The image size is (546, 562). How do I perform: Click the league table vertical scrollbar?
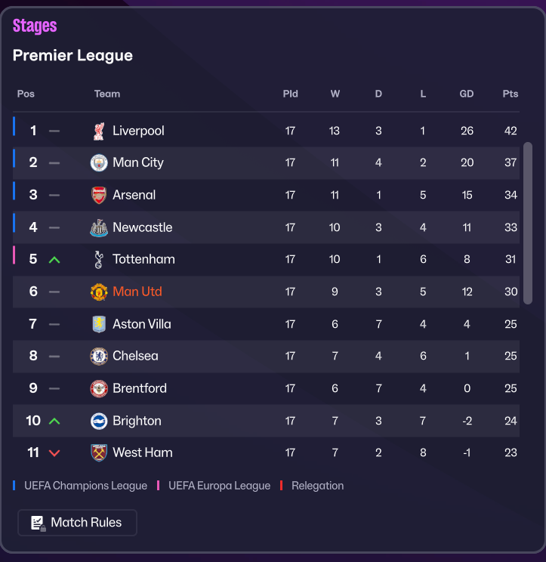528,223
